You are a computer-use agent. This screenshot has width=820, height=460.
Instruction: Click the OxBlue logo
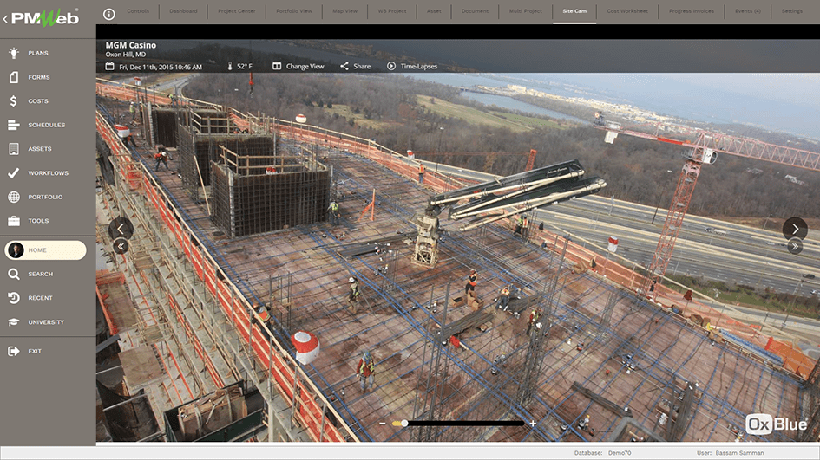coord(776,424)
